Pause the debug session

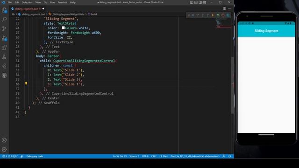[193, 15]
